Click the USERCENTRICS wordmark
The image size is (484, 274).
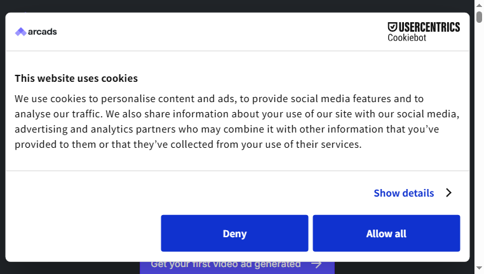[x=429, y=27]
